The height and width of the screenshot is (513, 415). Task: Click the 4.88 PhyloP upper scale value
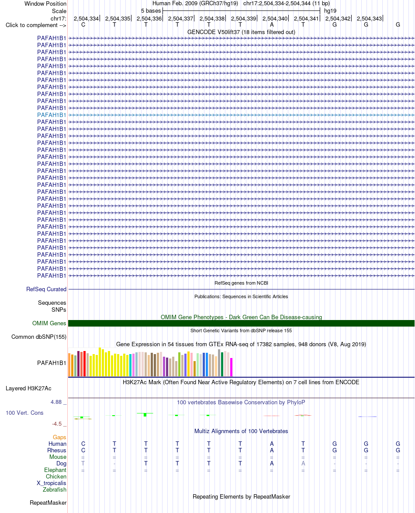(x=56, y=402)
